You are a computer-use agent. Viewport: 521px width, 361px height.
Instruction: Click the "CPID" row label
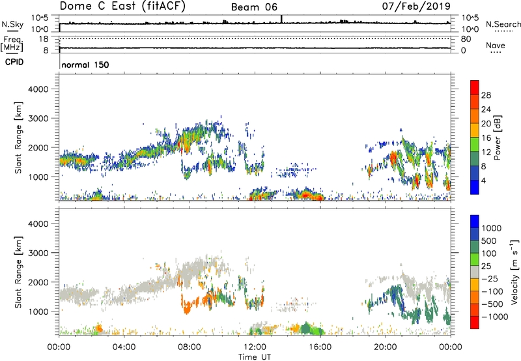(14, 62)
